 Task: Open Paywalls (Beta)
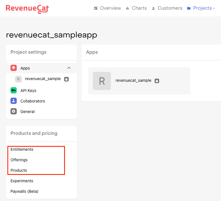[x=24, y=191]
